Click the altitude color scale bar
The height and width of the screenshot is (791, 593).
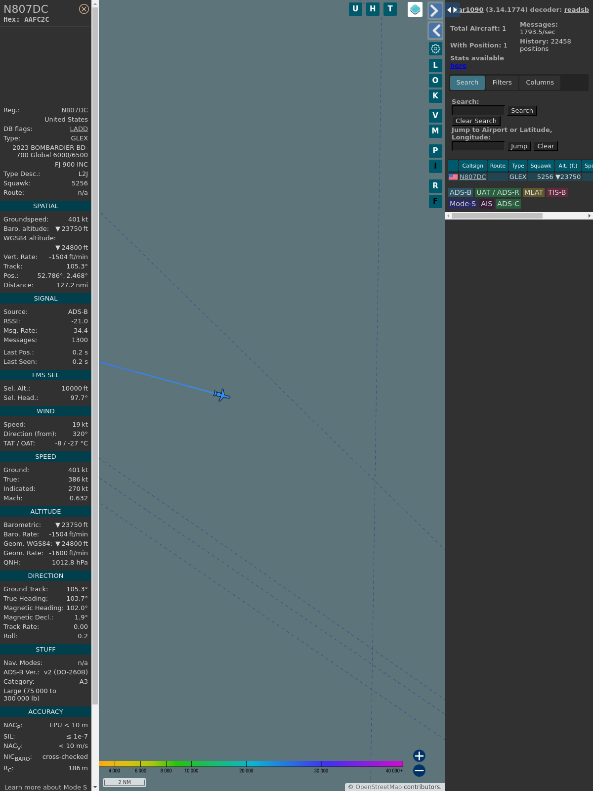coord(251,764)
